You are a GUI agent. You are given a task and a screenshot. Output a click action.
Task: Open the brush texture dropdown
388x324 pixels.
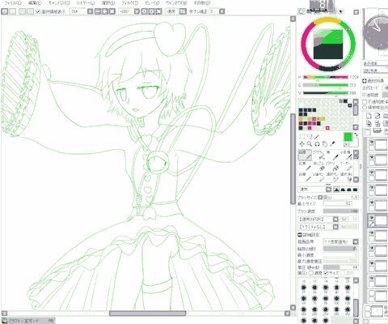point(335,227)
